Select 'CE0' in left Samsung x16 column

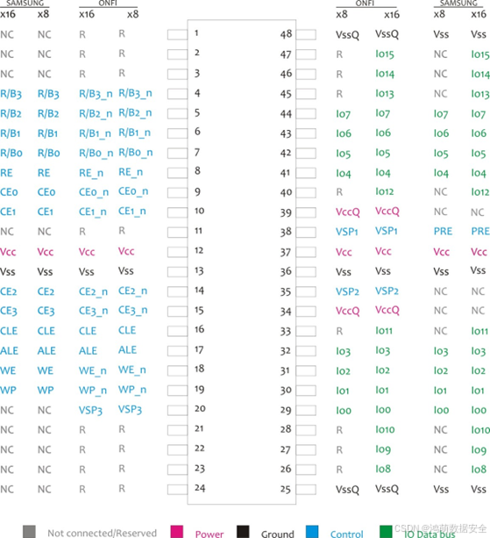[9, 192]
